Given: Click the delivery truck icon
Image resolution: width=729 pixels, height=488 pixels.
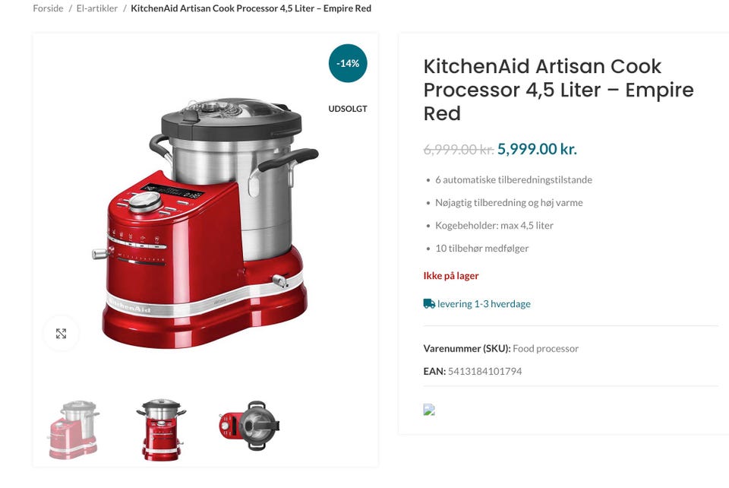Looking at the screenshot, I should [x=428, y=304].
